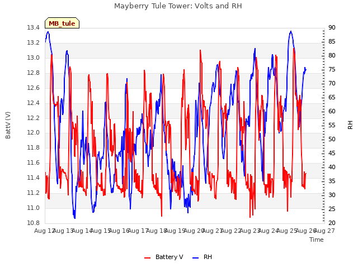The width and height of the screenshot is (358, 268).
Task: Click the 35 RH tick label
Action: click(332, 181)
